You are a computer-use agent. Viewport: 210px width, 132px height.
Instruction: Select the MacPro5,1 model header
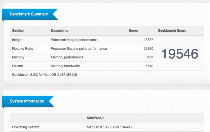click(95, 118)
